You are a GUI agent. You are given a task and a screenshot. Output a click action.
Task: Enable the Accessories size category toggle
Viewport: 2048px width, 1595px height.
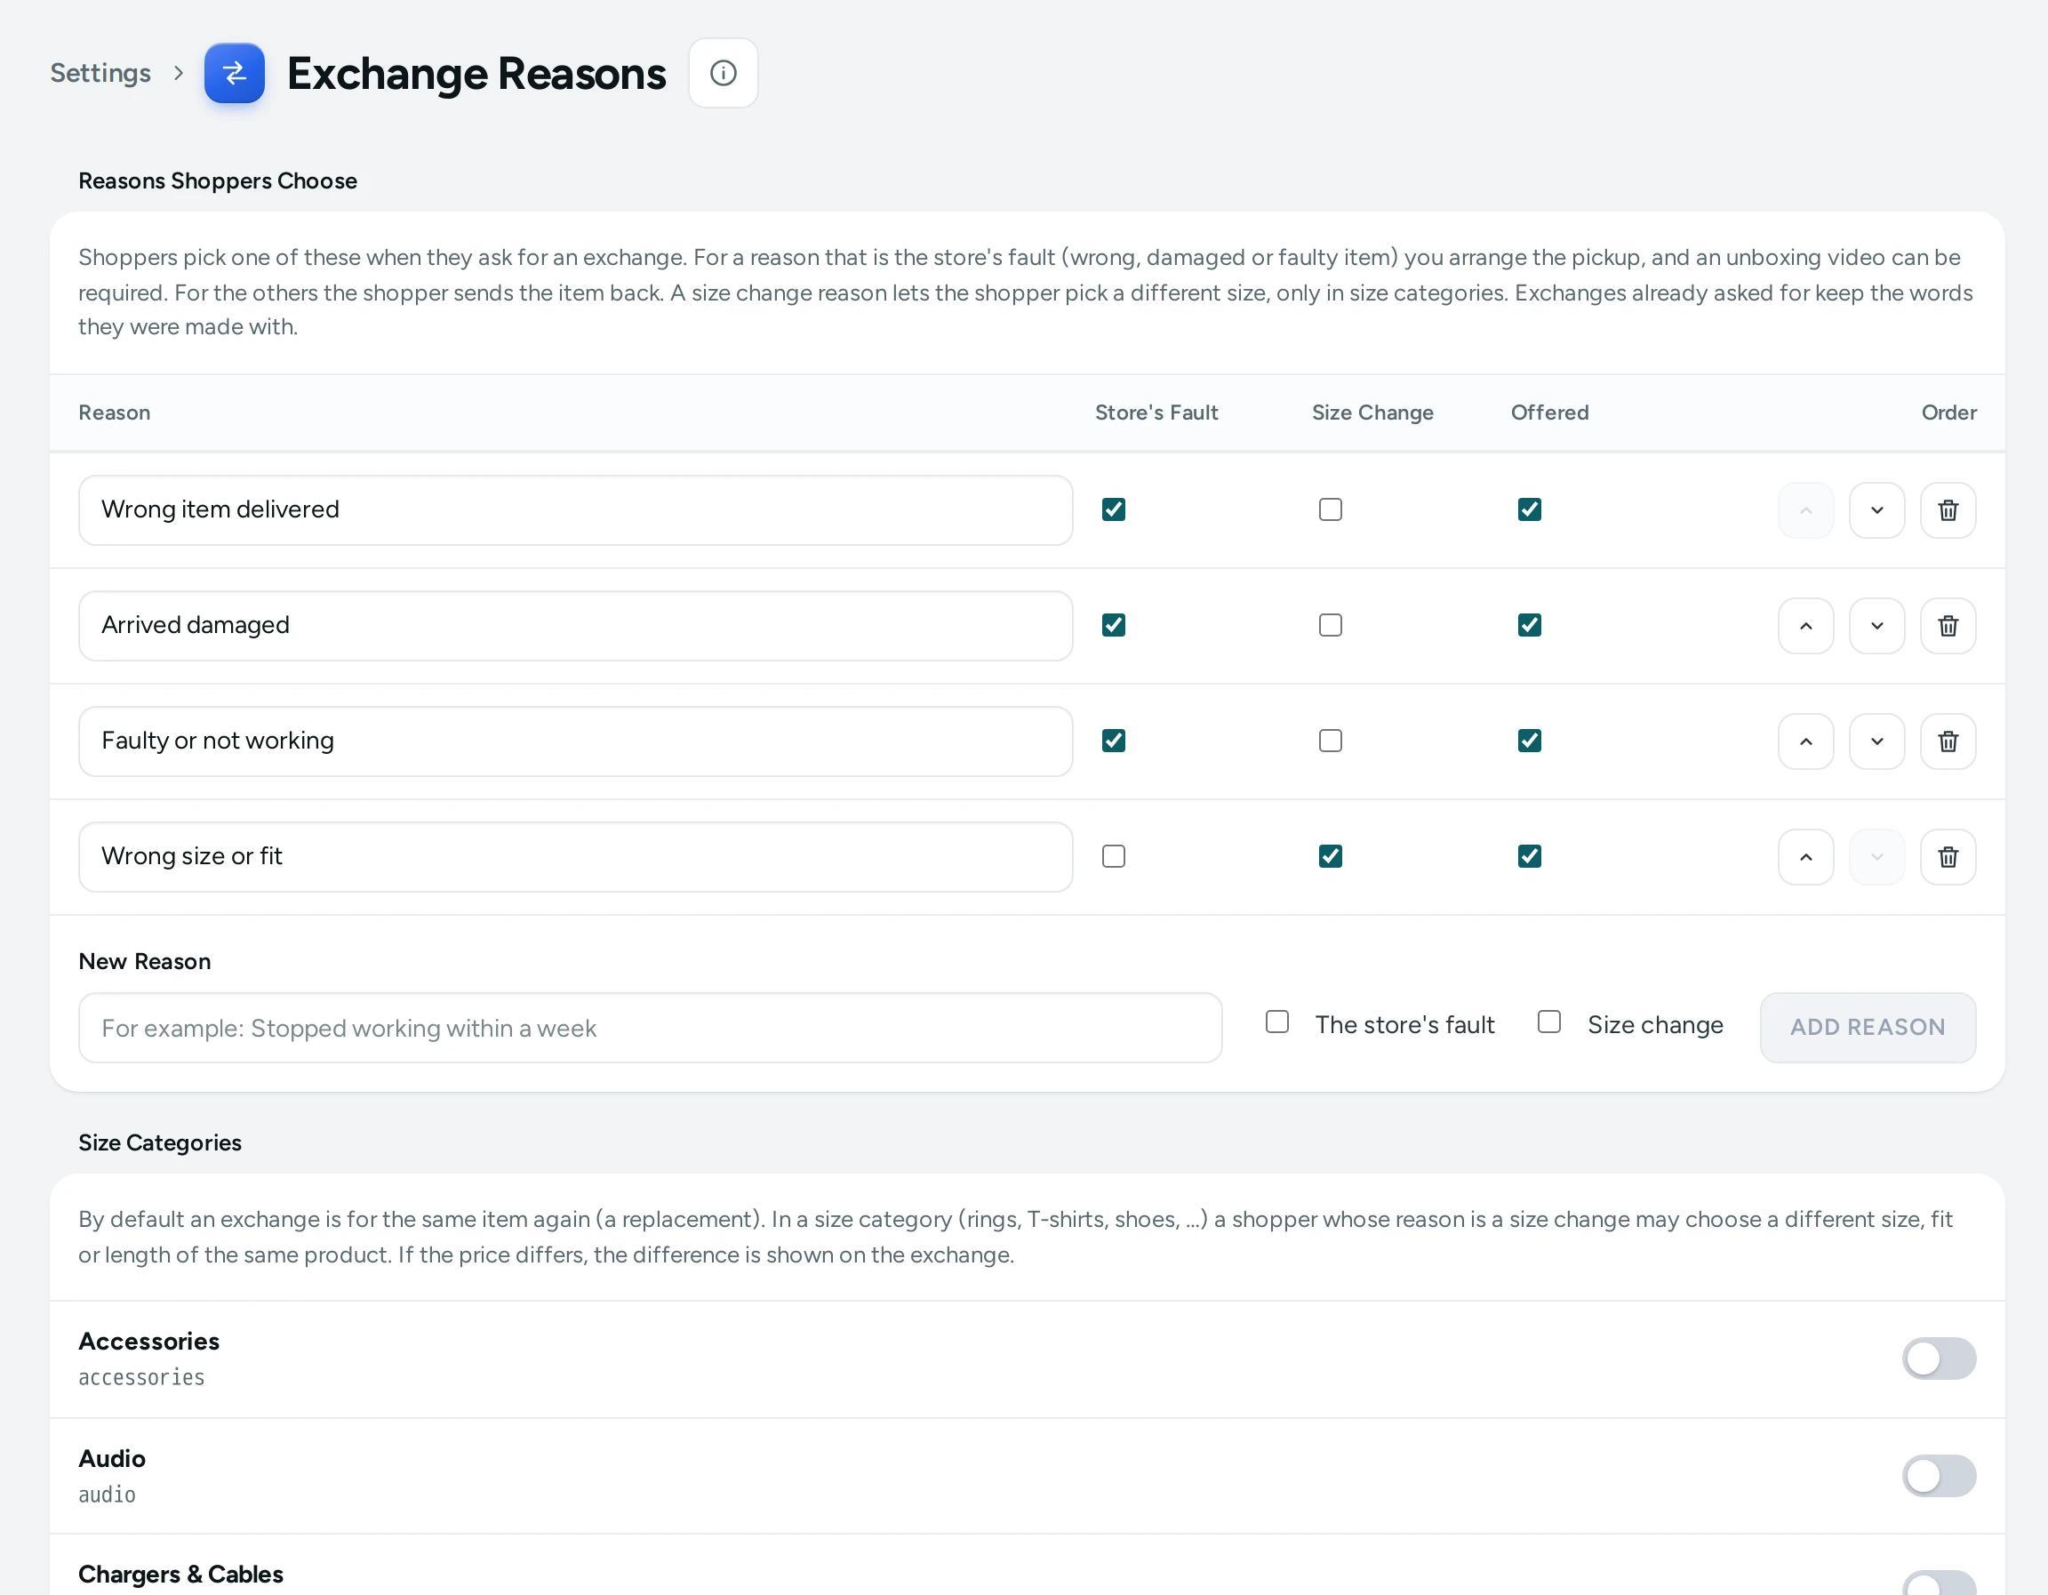(x=1939, y=1358)
